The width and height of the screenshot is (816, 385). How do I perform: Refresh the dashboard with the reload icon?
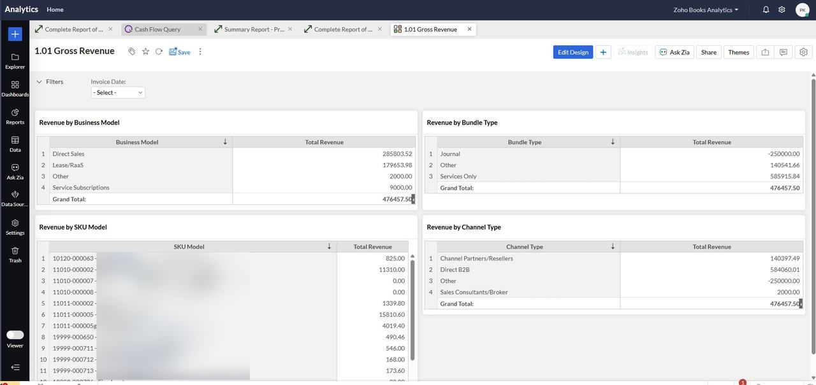click(x=159, y=52)
